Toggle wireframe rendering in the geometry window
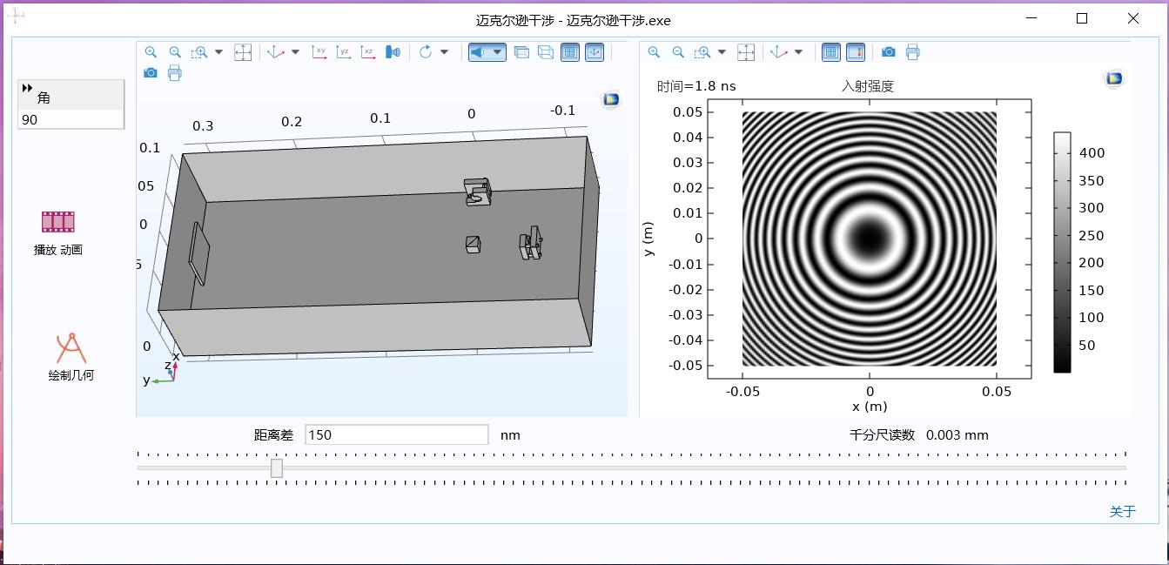Image resolution: width=1169 pixels, height=565 pixels. tap(545, 52)
